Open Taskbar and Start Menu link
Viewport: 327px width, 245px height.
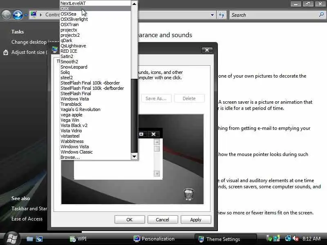[29, 209]
